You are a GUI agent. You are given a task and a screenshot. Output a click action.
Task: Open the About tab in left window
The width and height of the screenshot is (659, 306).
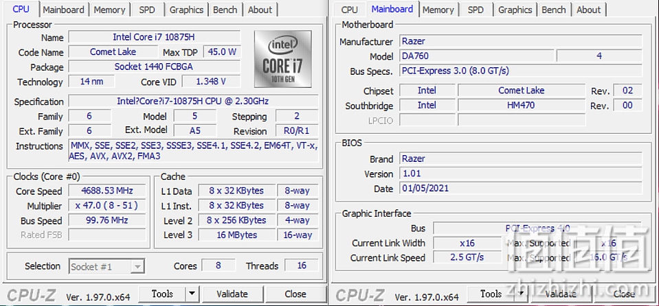pos(260,10)
